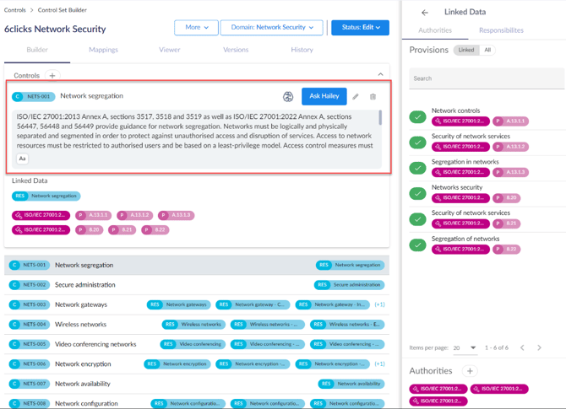Toggle the Segregation in networks checkmark
The image size is (566, 409).
click(417, 168)
